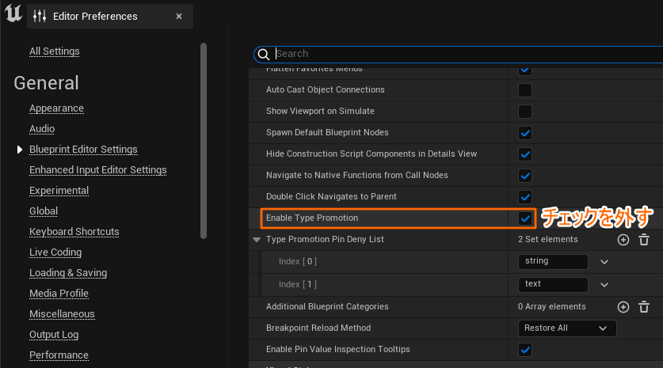Close the Editor Preferences tab
This screenshot has width=663, height=368.
click(179, 16)
